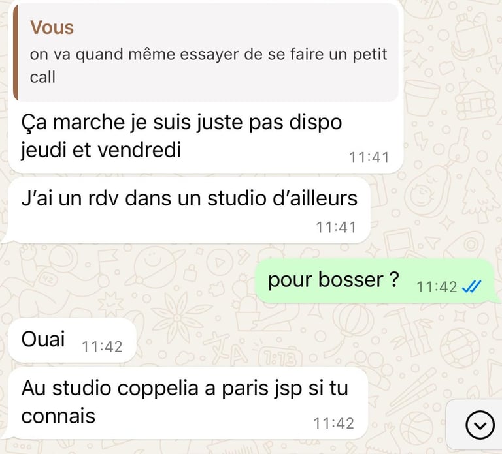Tap the 11:42 timestamp beside 'Ouai'
Viewport: 502px width, 454px height.
(102, 347)
